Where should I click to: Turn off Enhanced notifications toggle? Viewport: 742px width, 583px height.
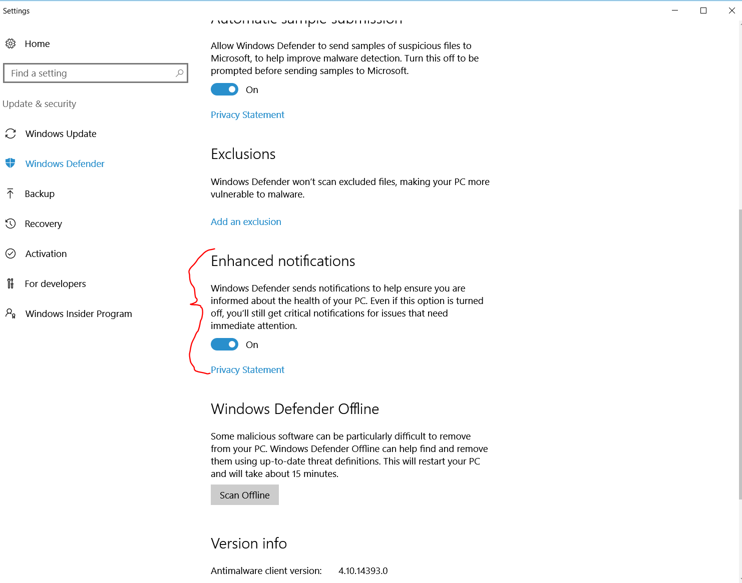[224, 344]
